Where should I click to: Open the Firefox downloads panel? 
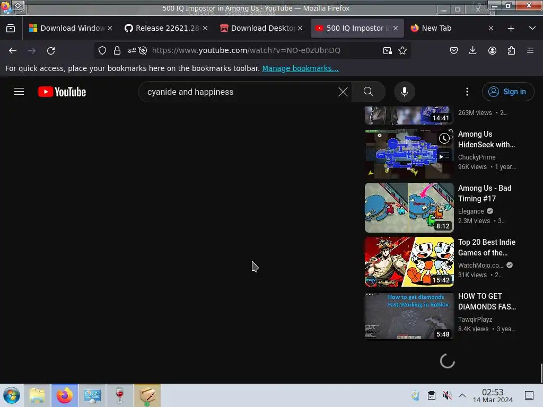coord(472,50)
